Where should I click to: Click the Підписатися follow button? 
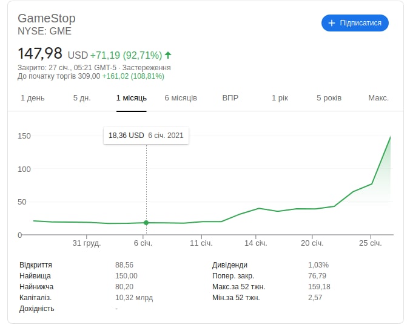click(x=355, y=23)
